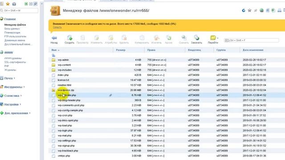Click the Создать create file icon

tap(69, 38)
